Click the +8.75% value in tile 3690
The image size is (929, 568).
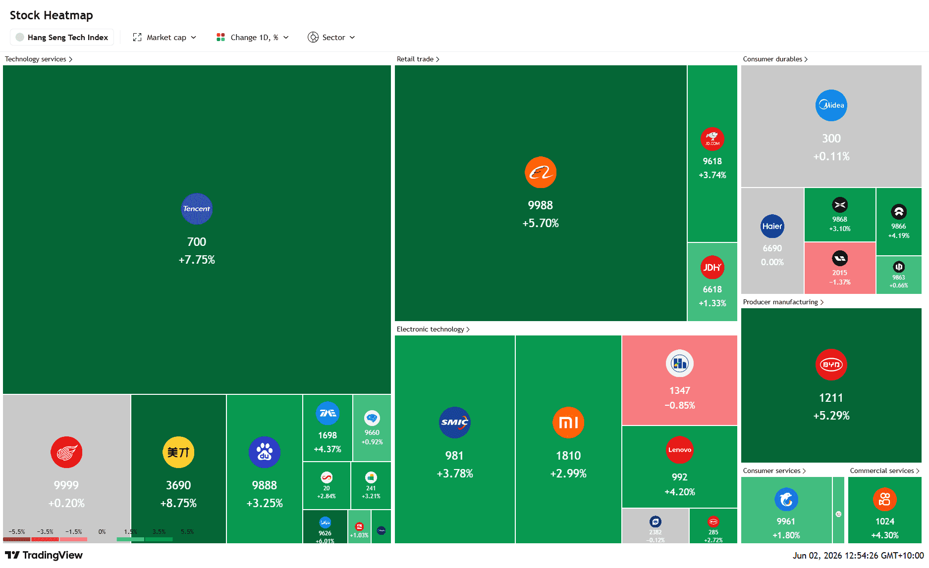point(178,503)
